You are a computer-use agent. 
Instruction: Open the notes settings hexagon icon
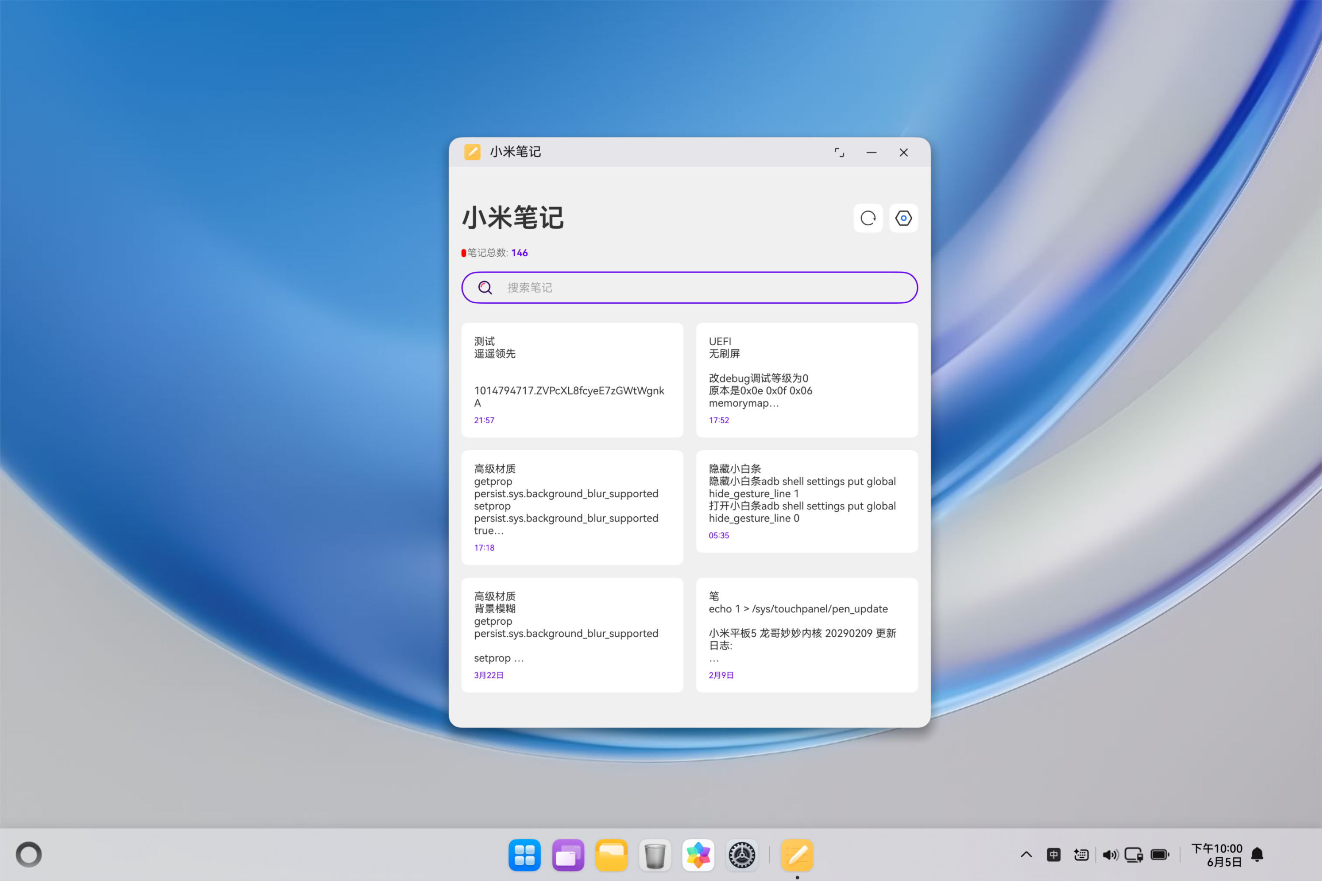pos(903,218)
